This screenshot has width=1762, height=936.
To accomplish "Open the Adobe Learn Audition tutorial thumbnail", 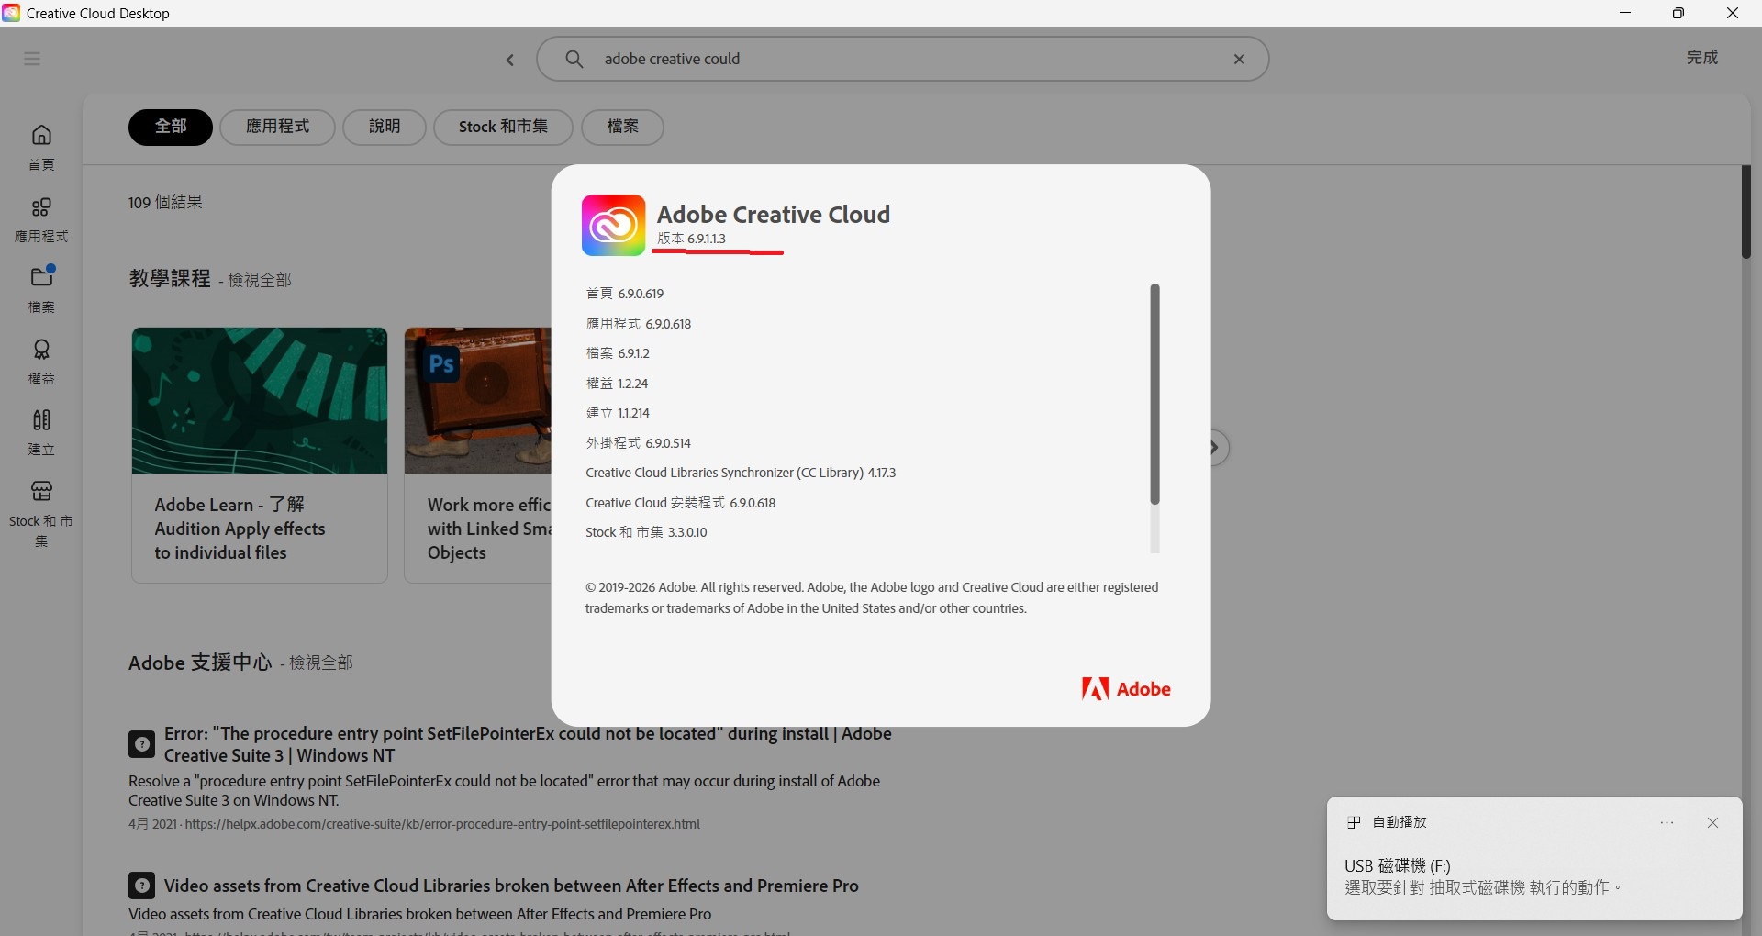I will (260, 400).
